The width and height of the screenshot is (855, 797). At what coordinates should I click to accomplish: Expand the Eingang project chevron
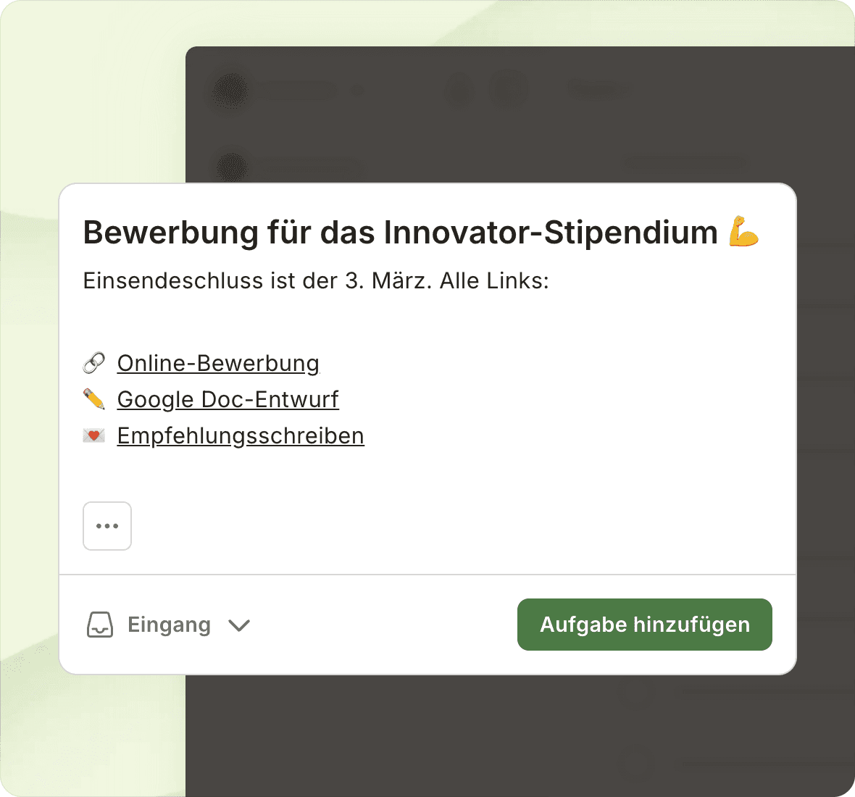[x=239, y=625]
